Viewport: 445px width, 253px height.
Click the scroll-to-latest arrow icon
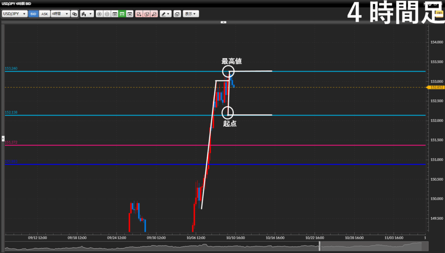point(130,14)
